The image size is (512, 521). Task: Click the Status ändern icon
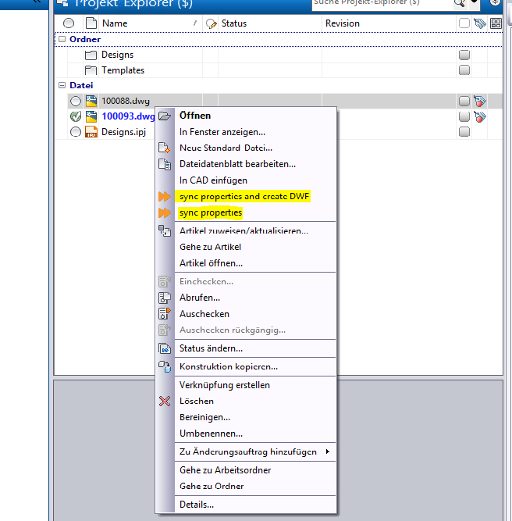click(x=165, y=348)
